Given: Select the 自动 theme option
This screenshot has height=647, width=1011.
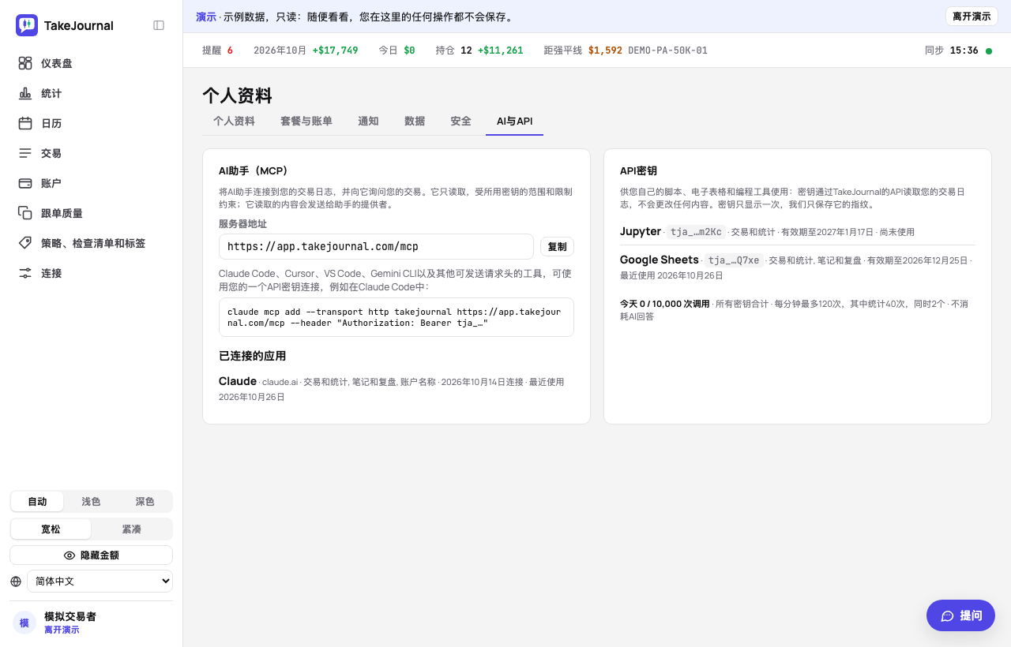Looking at the screenshot, I should click(x=37, y=502).
